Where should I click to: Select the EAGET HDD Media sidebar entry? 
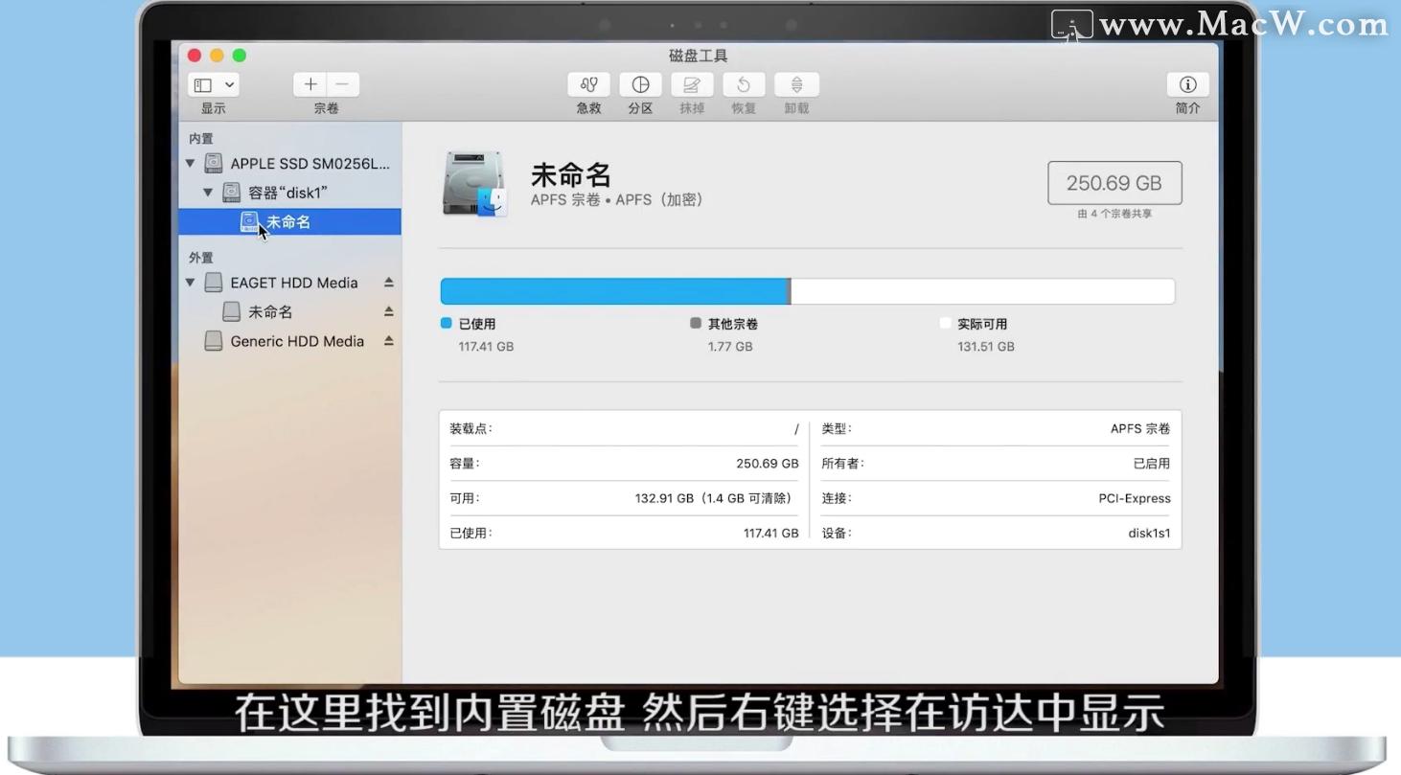[x=292, y=282]
